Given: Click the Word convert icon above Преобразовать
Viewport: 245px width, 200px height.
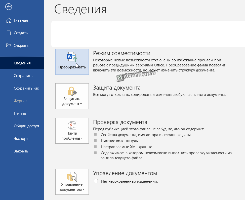Looking at the screenshot, I should 72,57.
